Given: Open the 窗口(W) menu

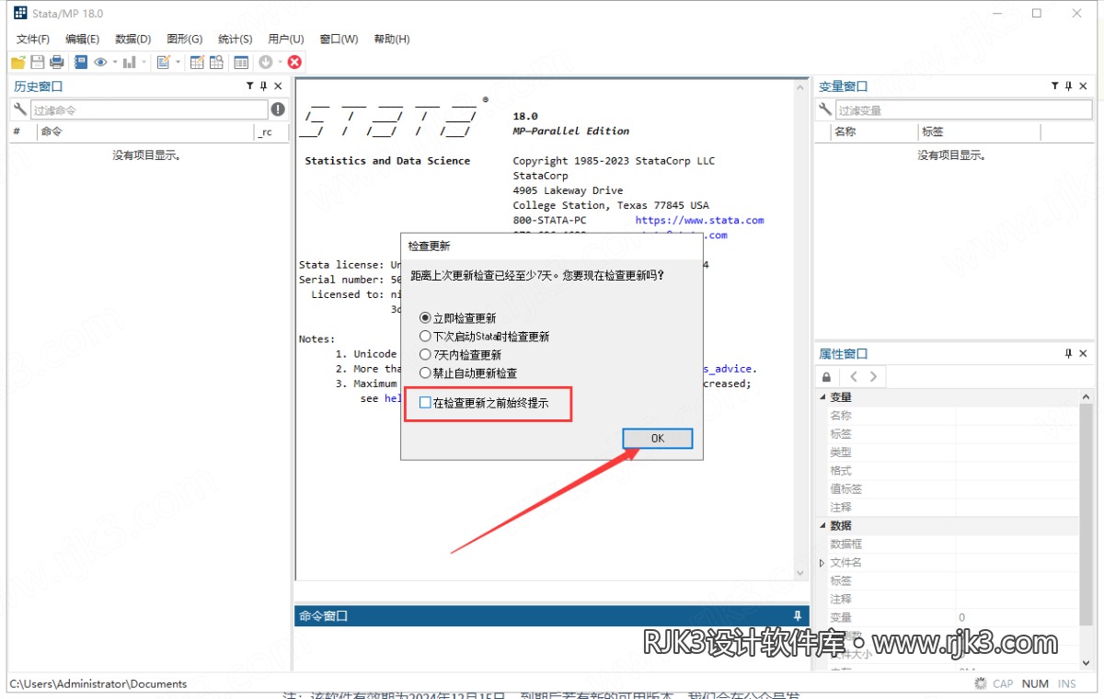Looking at the screenshot, I should click(x=339, y=39).
